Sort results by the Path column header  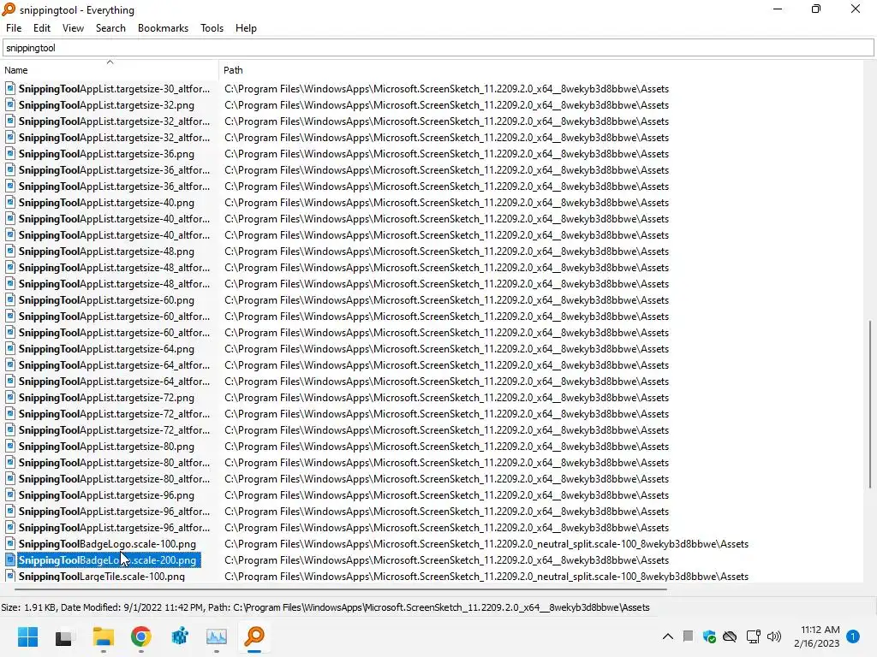coord(540,70)
